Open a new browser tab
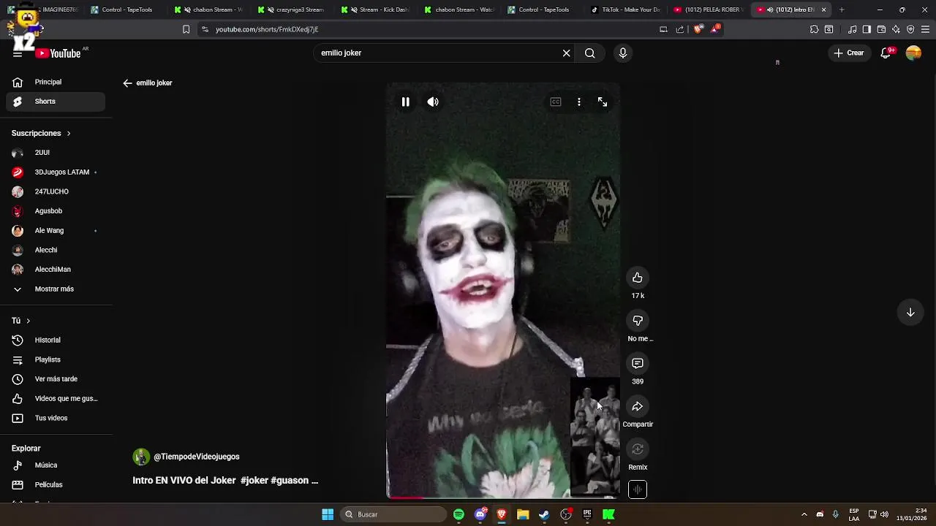 pyautogui.click(x=842, y=9)
